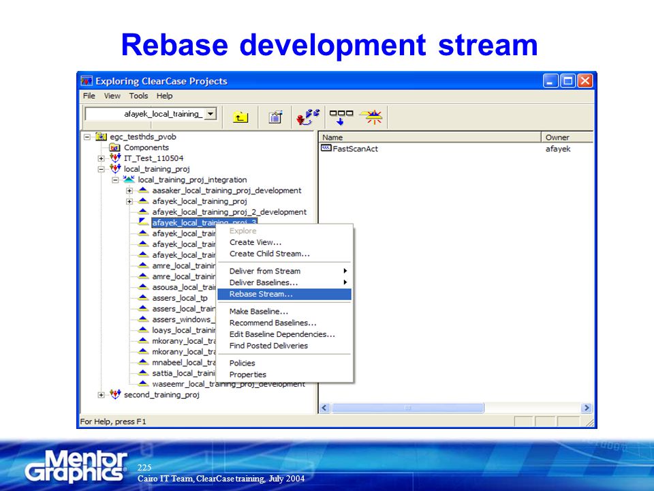Choose Policies from context menu
654x491 pixels.
(x=285, y=363)
